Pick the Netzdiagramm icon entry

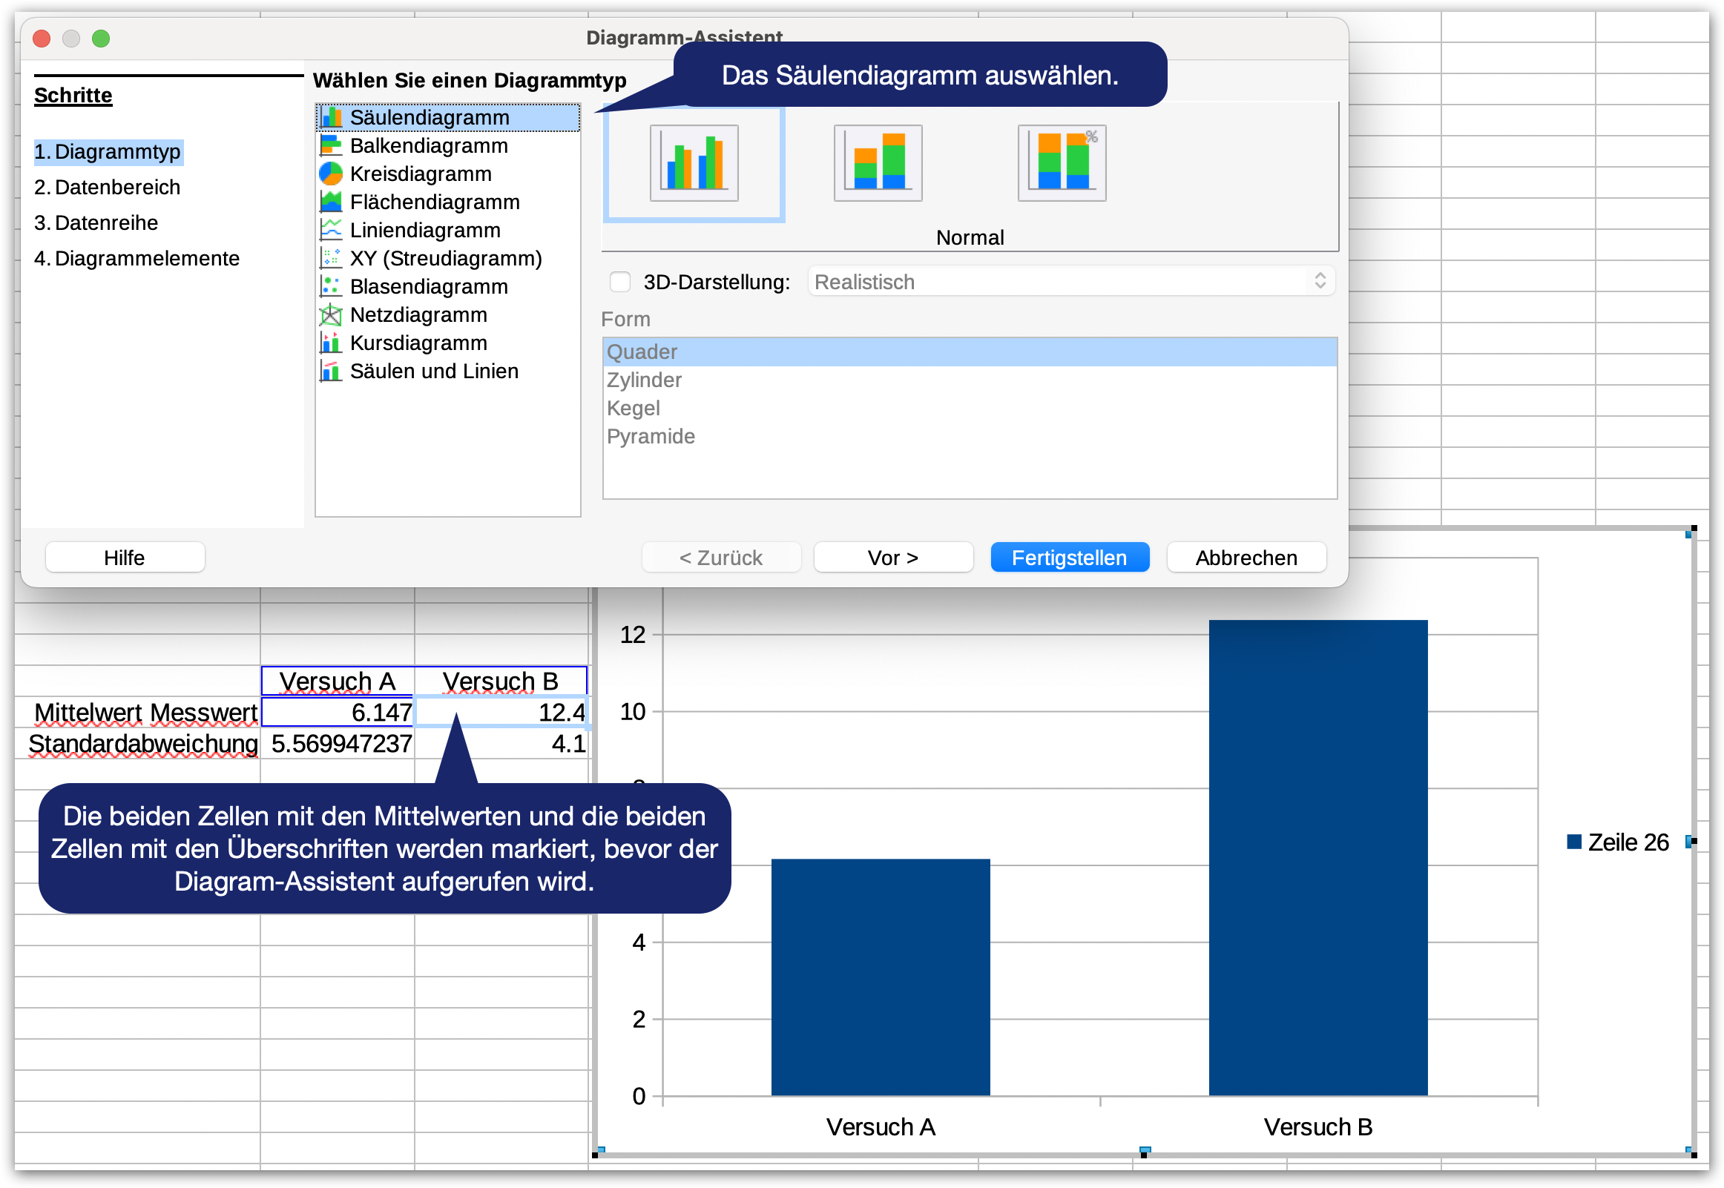pos(331,315)
